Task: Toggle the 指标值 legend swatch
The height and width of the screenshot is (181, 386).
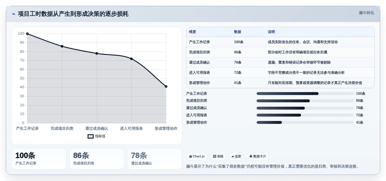Action: [90, 136]
